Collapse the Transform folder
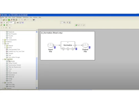Screen dimensions: 139x104 click(x=3, y=59)
